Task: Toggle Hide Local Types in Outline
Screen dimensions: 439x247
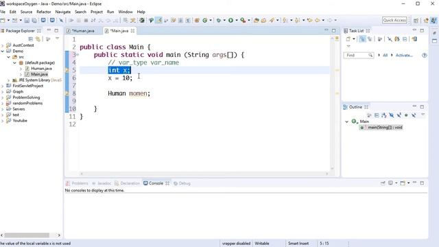Action: pyautogui.click(x=414, y=115)
